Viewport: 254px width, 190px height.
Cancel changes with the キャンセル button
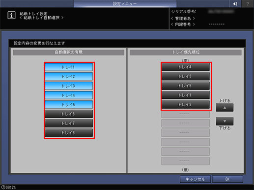(x=195, y=179)
